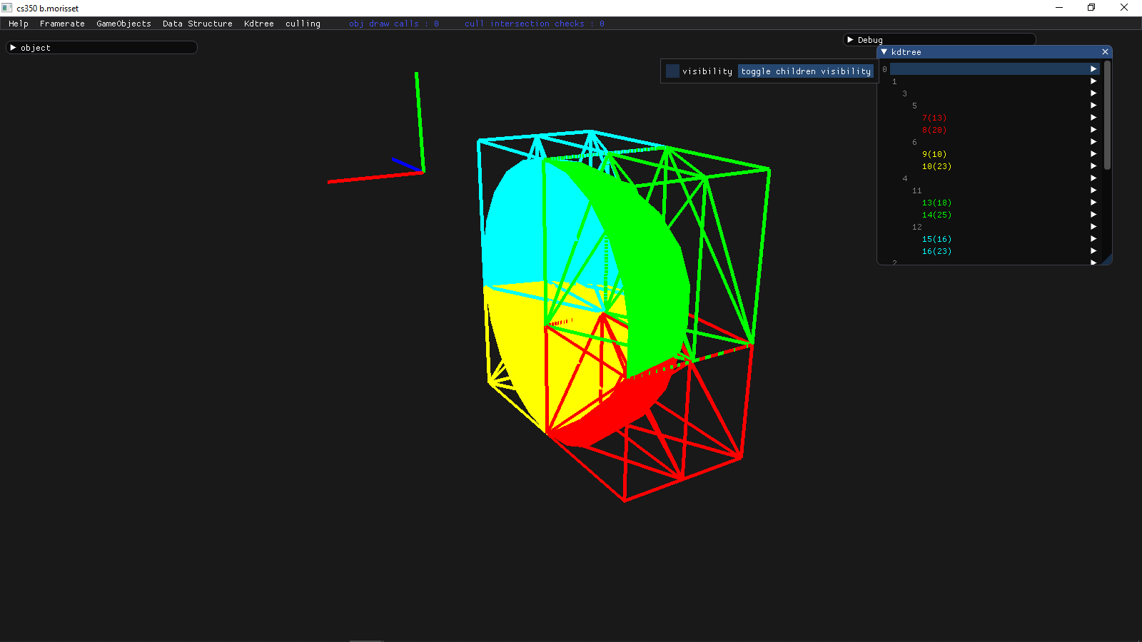Open the Framerate menu
The height and width of the screenshot is (642, 1142).
[62, 24]
